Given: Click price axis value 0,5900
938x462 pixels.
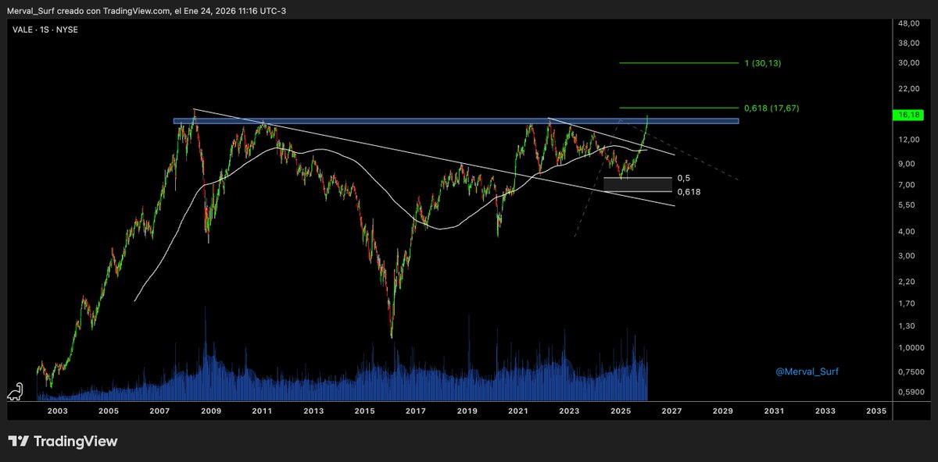Looking at the screenshot, I should point(910,392).
